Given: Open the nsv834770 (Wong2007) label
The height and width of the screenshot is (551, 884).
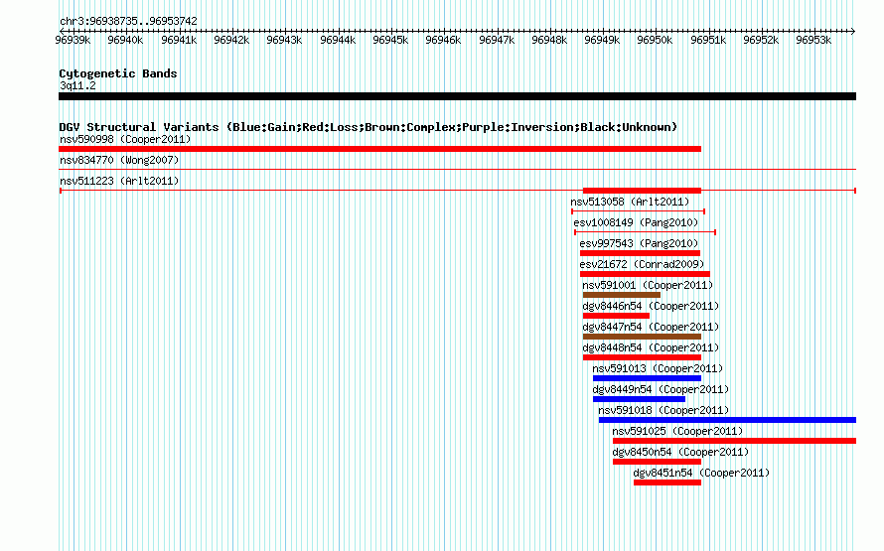Looking at the screenshot, I should pyautogui.click(x=119, y=160).
